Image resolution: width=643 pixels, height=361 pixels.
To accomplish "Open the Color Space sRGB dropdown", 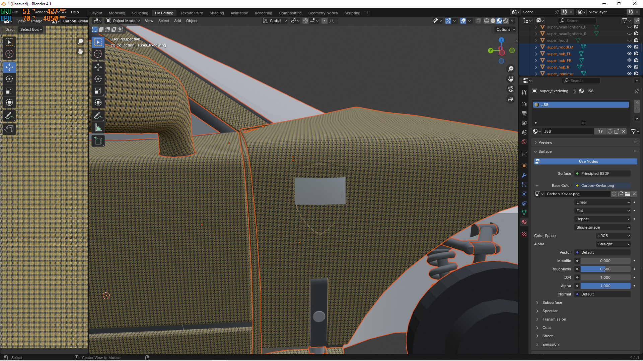I will click(614, 236).
